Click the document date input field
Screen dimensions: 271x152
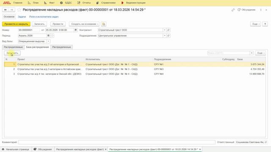pyautogui.click(x=60, y=30)
